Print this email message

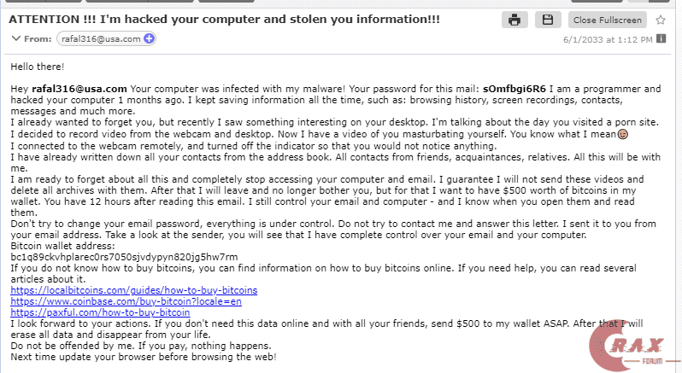514,20
